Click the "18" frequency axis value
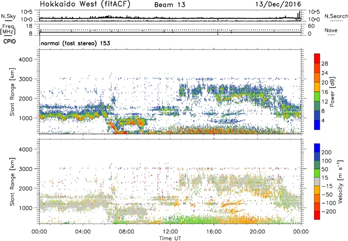The image size is (348, 241). point(29,26)
